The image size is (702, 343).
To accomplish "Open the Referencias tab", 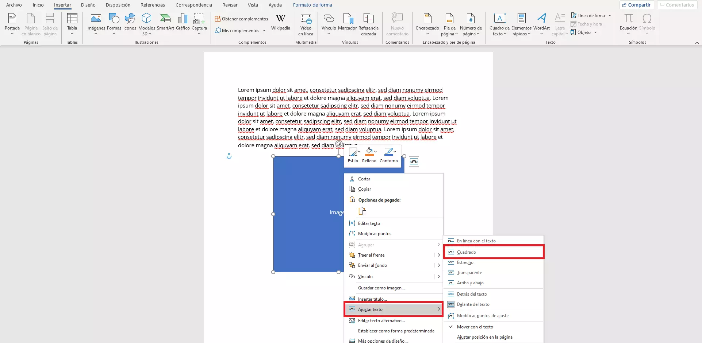I will (153, 5).
